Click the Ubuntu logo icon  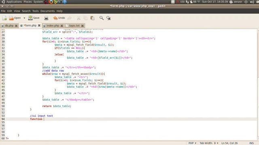(3, 2)
